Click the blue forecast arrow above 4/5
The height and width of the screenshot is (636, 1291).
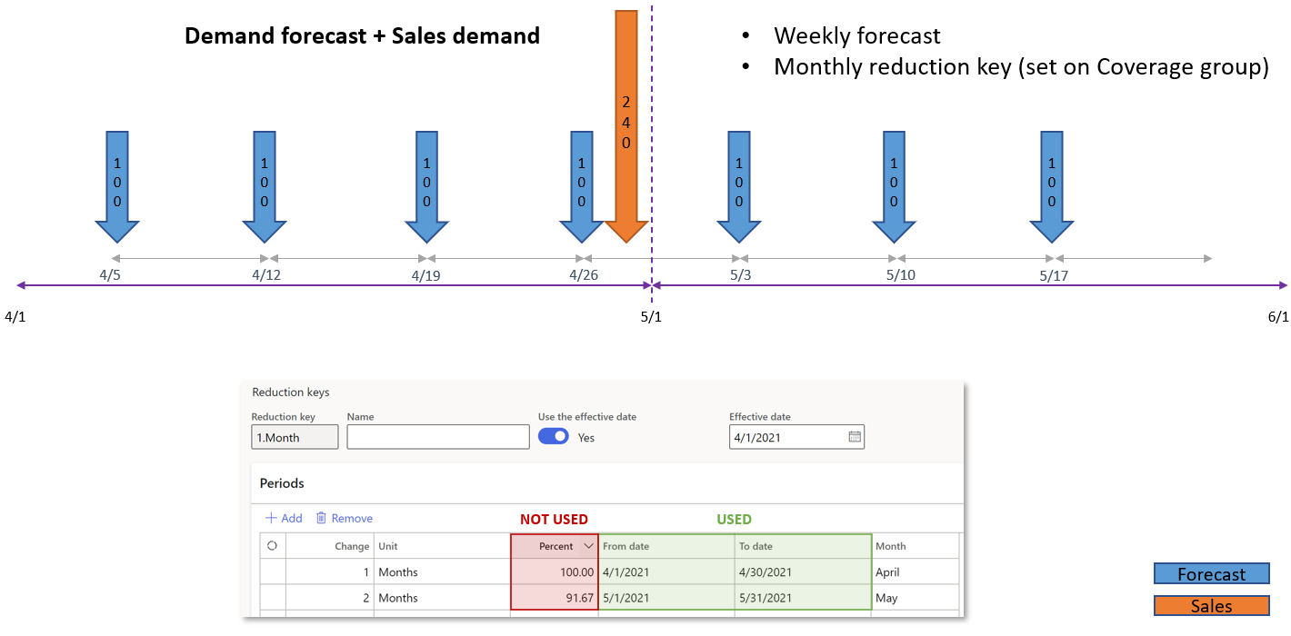116,186
